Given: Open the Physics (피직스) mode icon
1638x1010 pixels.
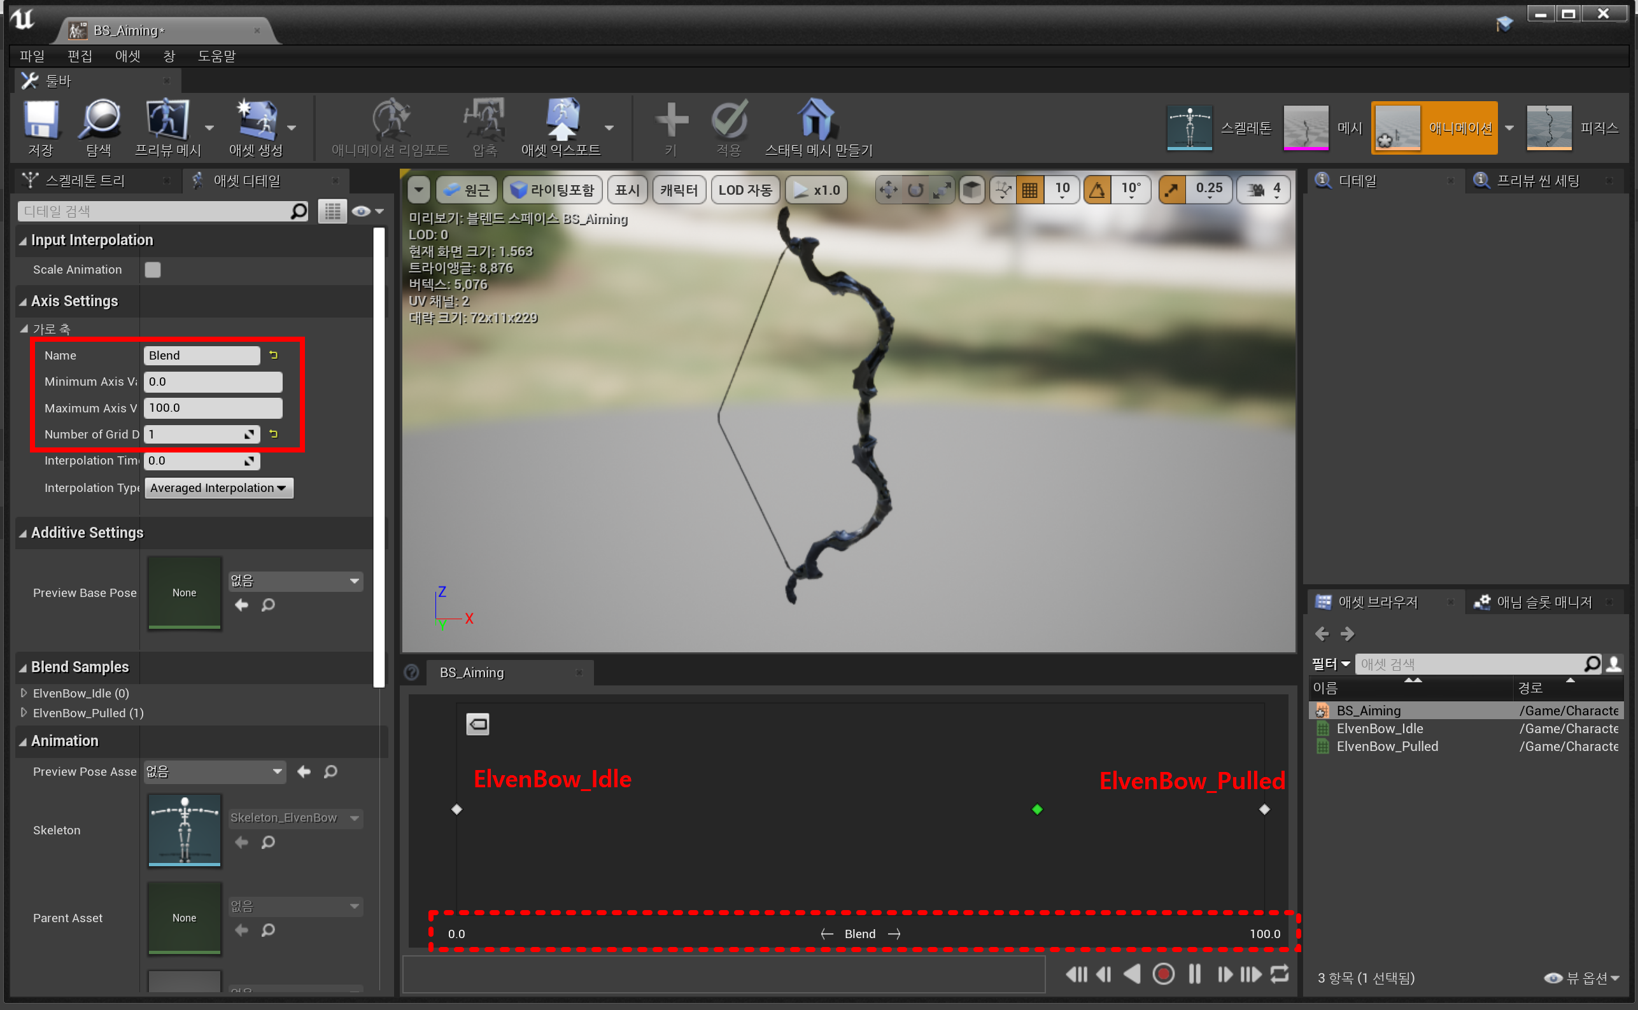Looking at the screenshot, I should 1548,127.
